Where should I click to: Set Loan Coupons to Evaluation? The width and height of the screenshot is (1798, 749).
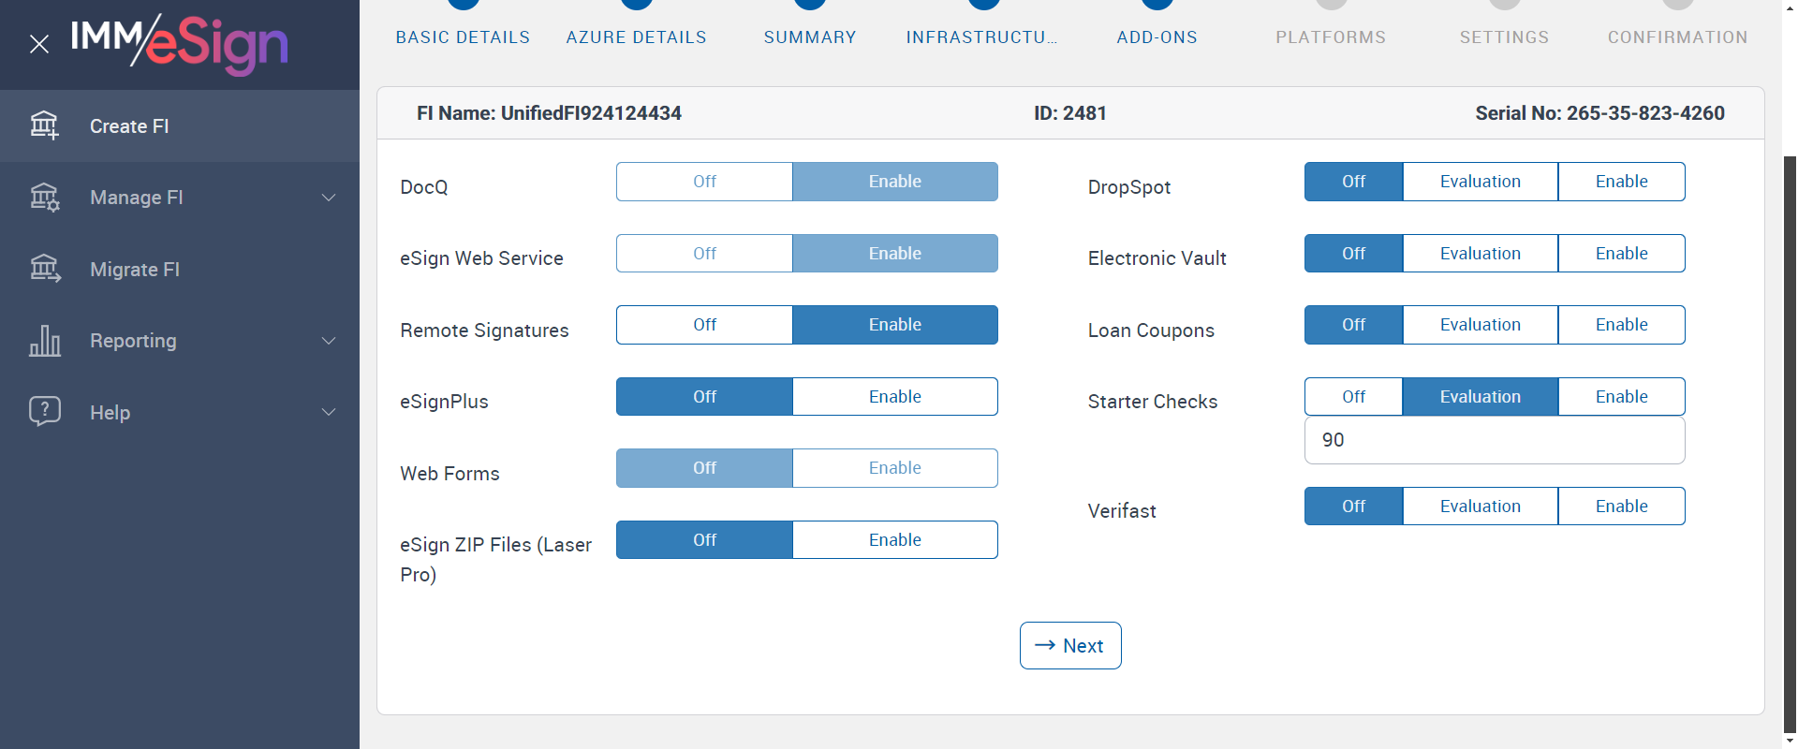1481,325
